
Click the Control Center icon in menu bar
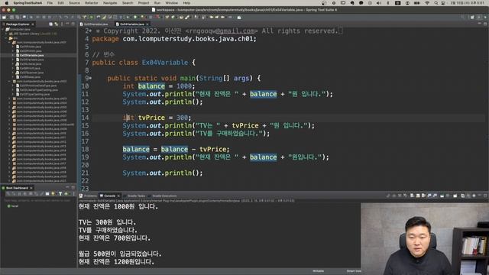[443, 3]
